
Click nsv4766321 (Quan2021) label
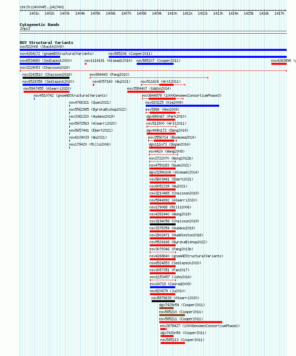pyautogui.click(x=90, y=103)
